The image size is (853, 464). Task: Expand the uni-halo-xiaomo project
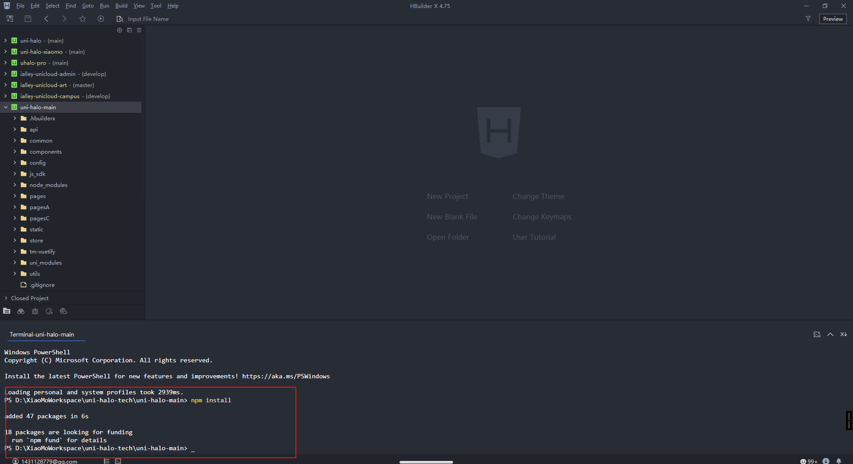coord(5,52)
